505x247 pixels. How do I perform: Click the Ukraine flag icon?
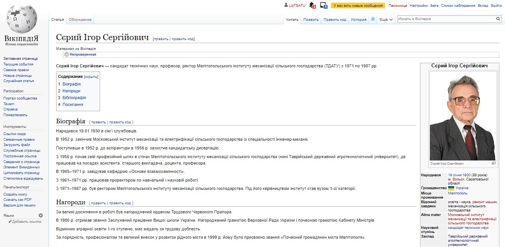tap(451, 188)
